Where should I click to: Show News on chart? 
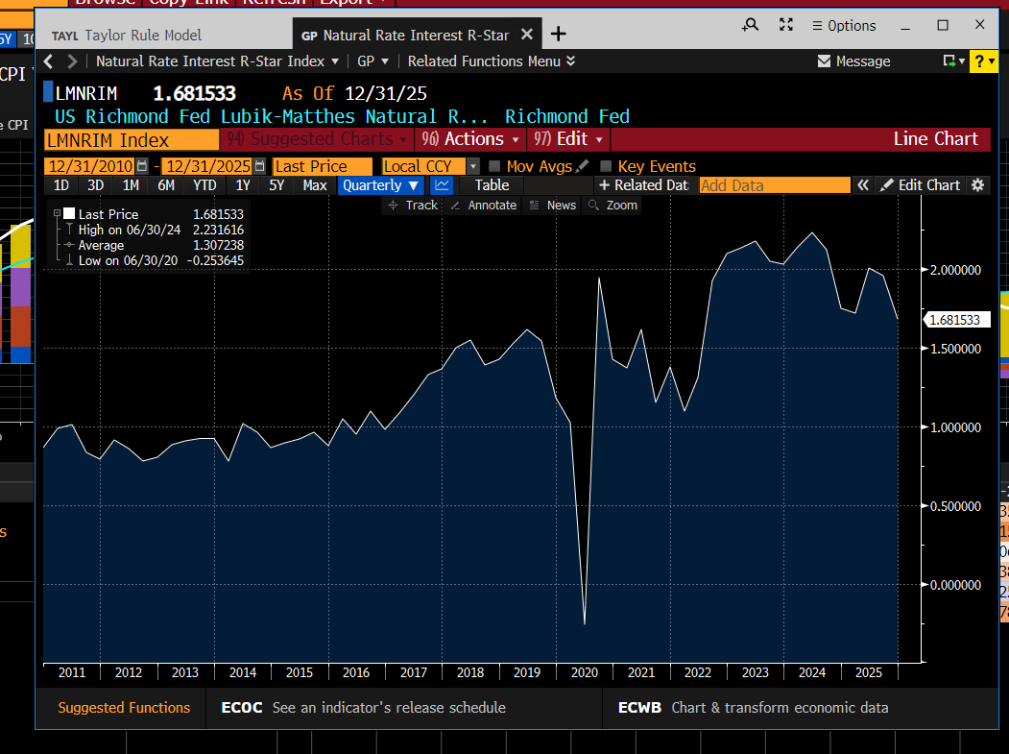552,206
